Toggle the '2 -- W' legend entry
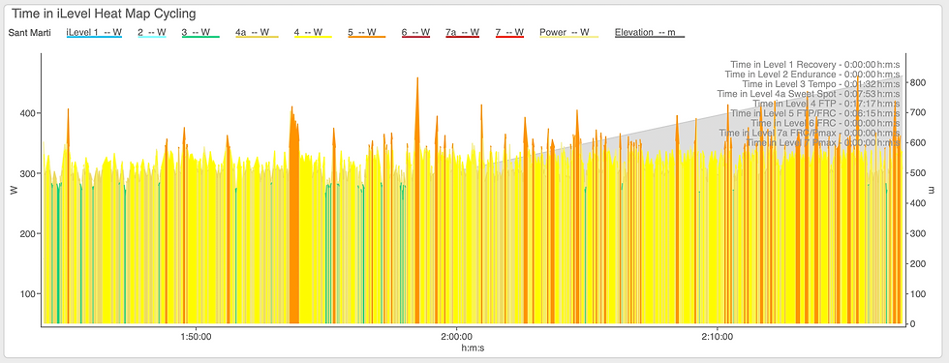Viewport: 949px width, 363px height. [152, 32]
